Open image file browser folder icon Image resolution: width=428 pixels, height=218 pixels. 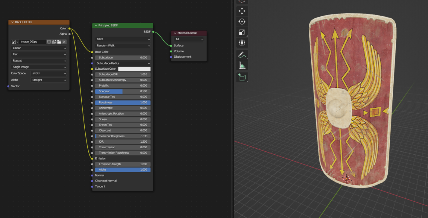[x=59, y=42]
